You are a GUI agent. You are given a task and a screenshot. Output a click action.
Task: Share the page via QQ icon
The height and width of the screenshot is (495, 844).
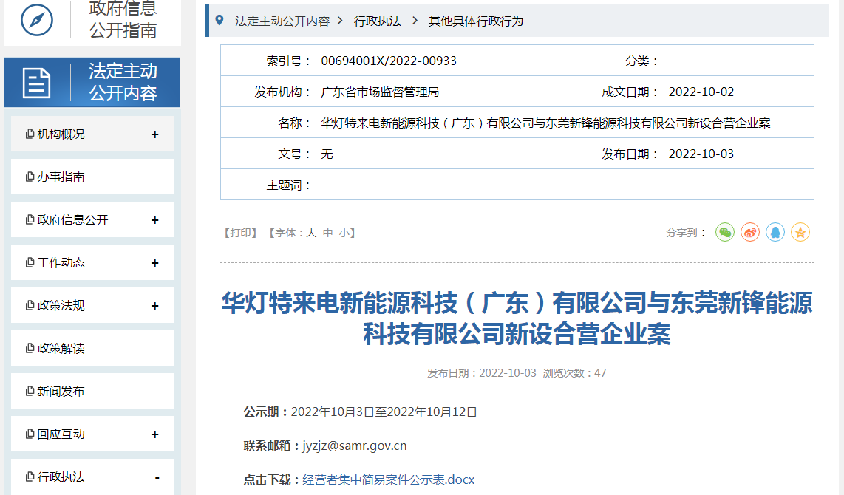tap(775, 233)
